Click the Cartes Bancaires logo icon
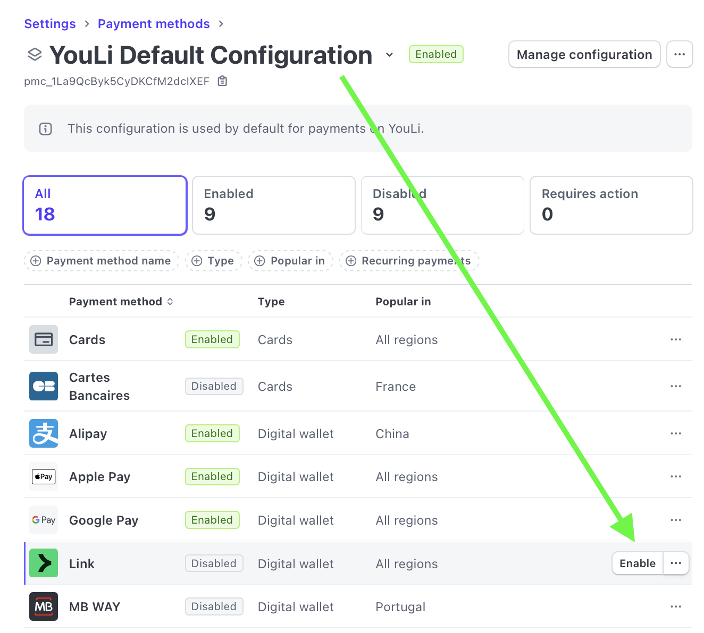 44,386
